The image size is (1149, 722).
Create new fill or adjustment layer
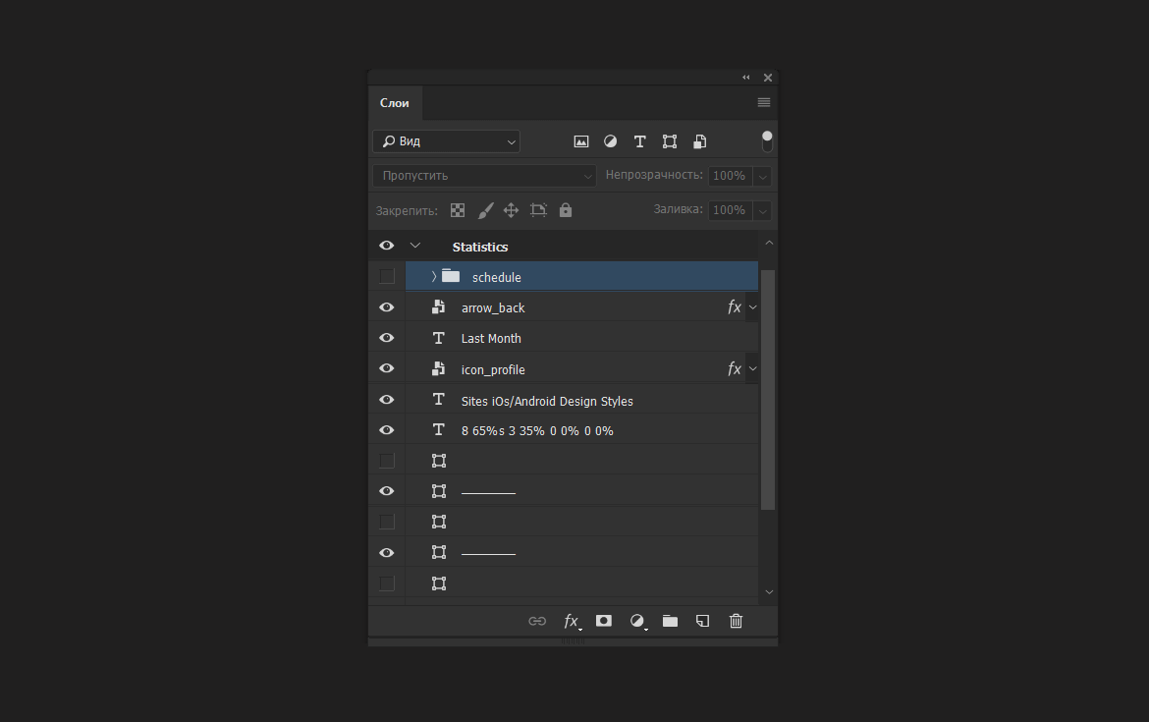coord(637,621)
